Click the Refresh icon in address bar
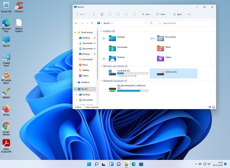The width and height of the screenshot is (230, 168). coord(151,23)
